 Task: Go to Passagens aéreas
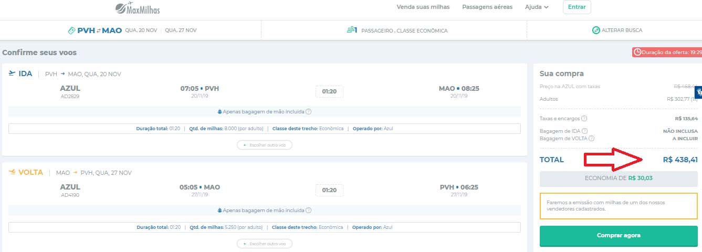487,7
